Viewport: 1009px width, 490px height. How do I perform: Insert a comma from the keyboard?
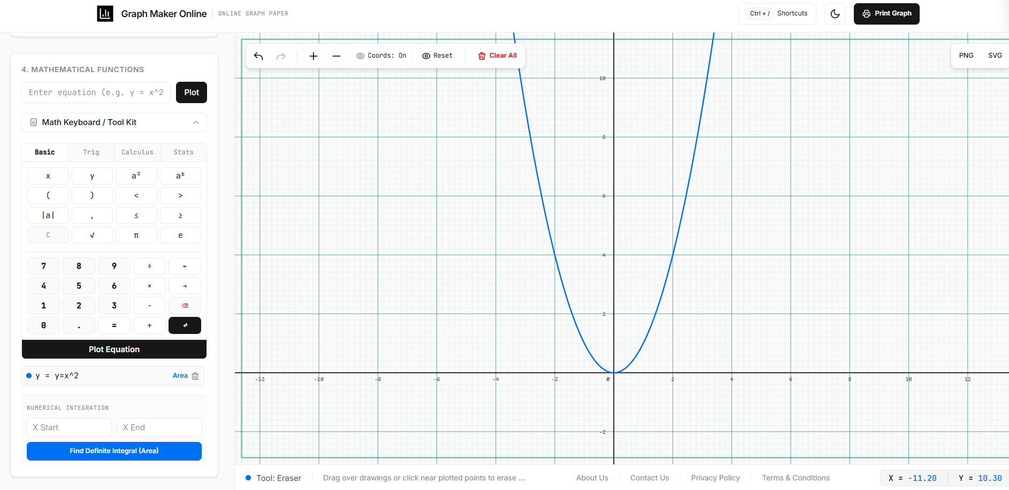(92, 215)
